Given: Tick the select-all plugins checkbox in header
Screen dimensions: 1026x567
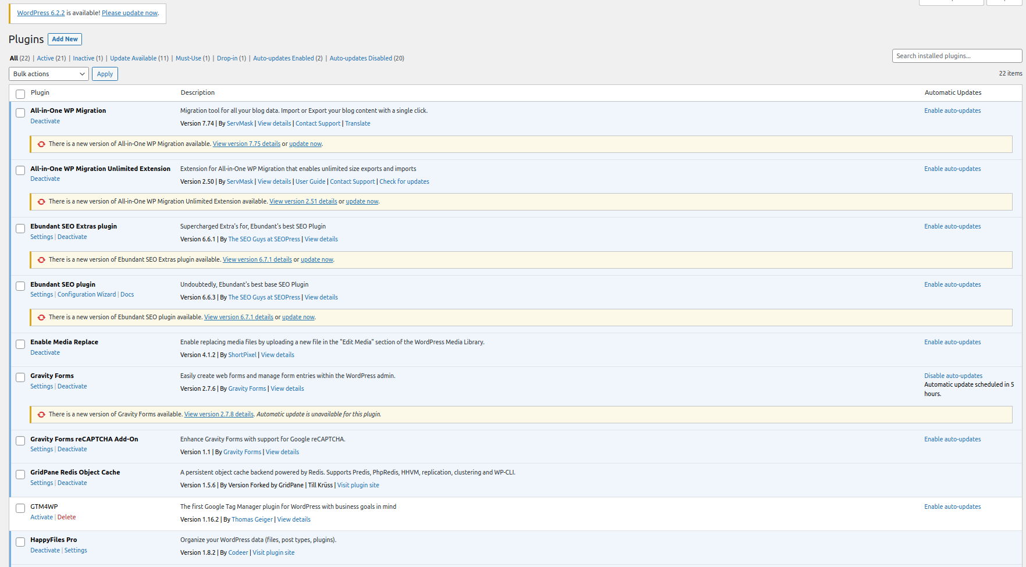Looking at the screenshot, I should click(20, 94).
